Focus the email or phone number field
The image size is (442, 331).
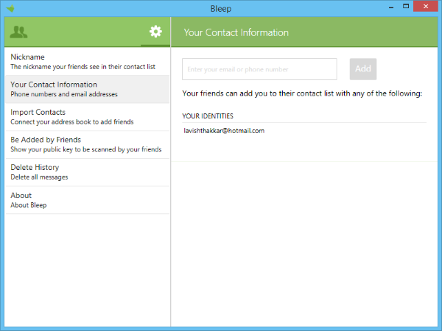click(x=259, y=69)
